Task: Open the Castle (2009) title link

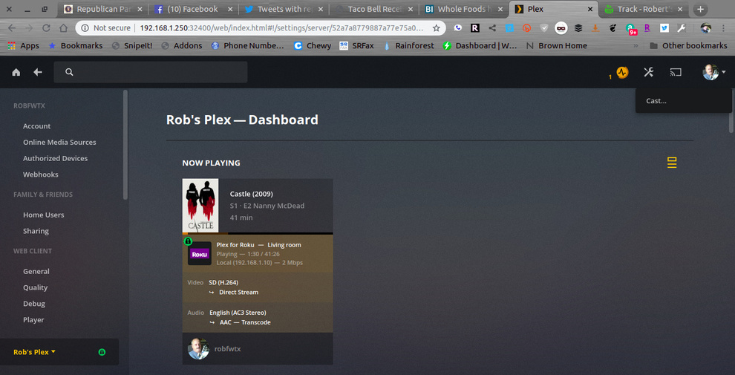Action: click(x=251, y=194)
